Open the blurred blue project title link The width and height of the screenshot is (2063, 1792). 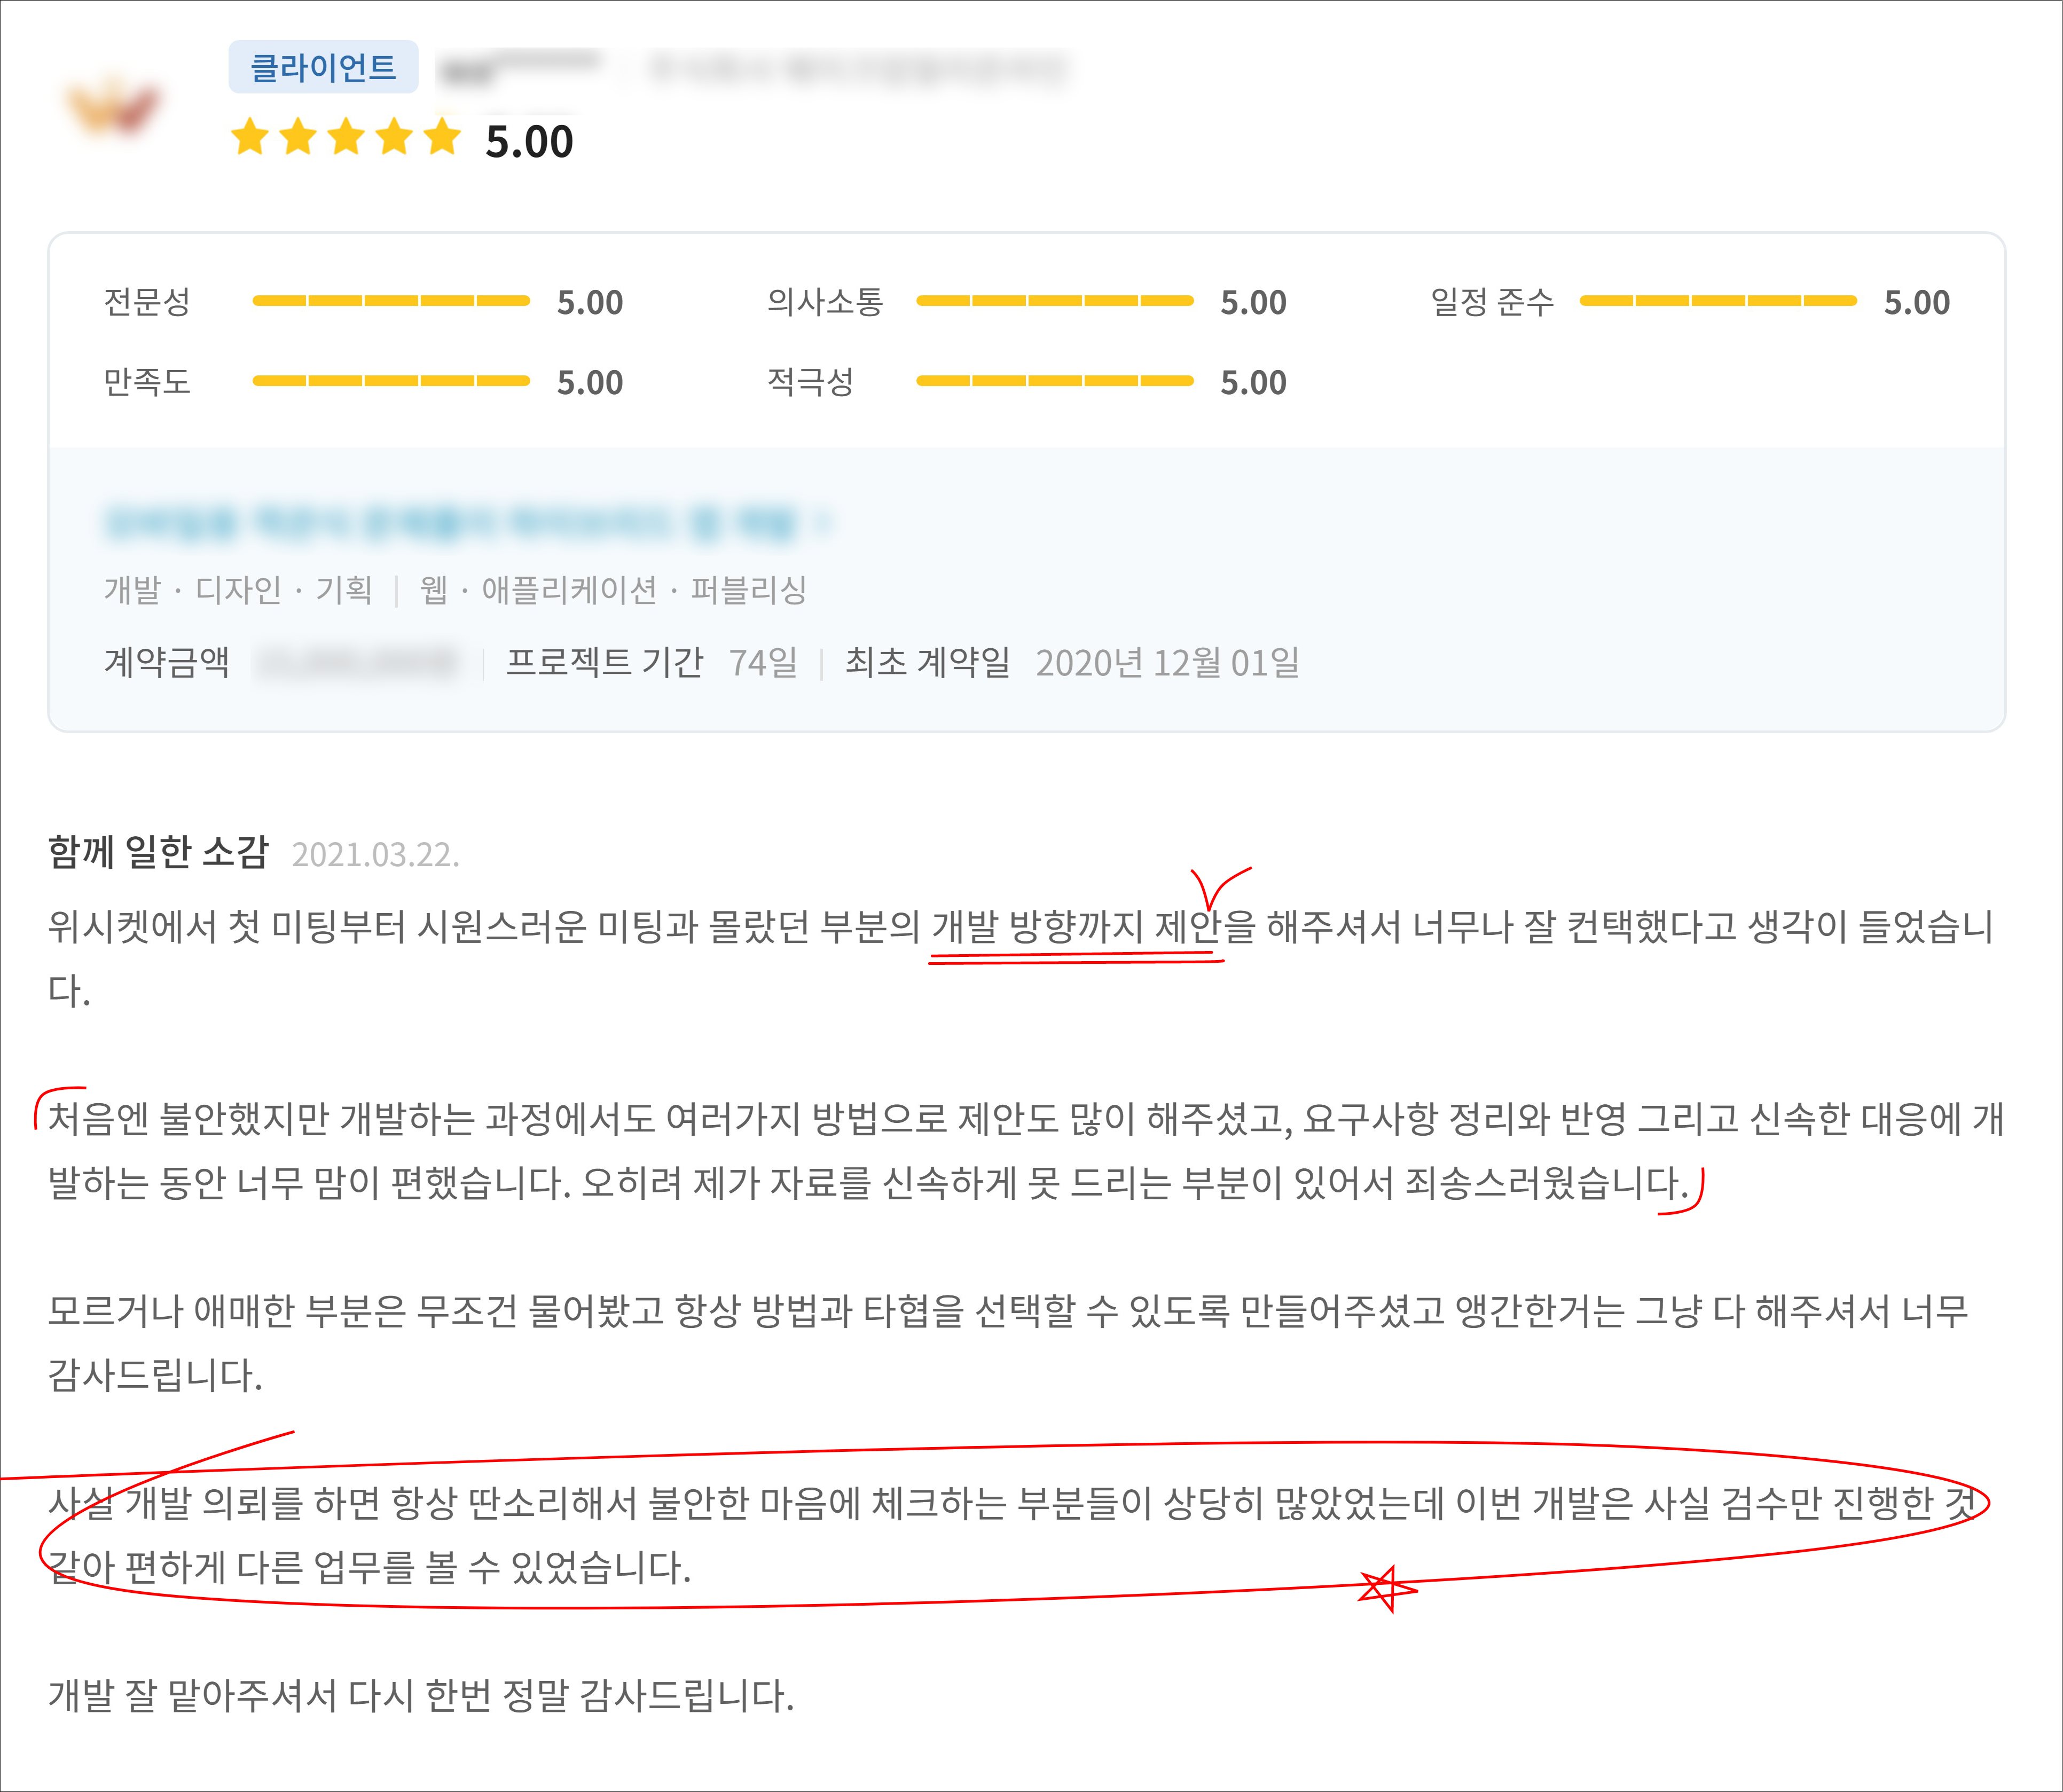[x=450, y=523]
